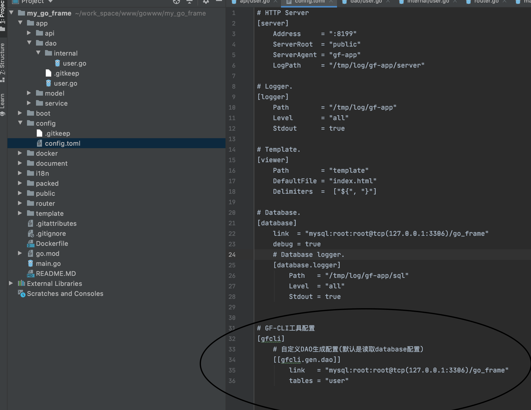Select the service folder in project tree
Screen dimensions: 531x410
(56, 103)
